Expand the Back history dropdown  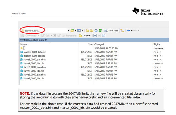[x=132, y=30]
